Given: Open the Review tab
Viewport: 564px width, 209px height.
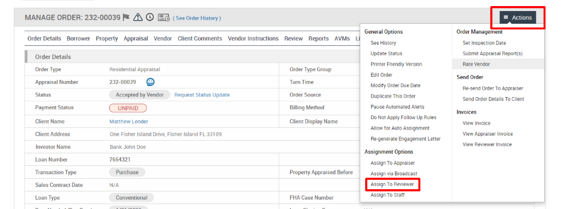Looking at the screenshot, I should pyautogui.click(x=294, y=39).
